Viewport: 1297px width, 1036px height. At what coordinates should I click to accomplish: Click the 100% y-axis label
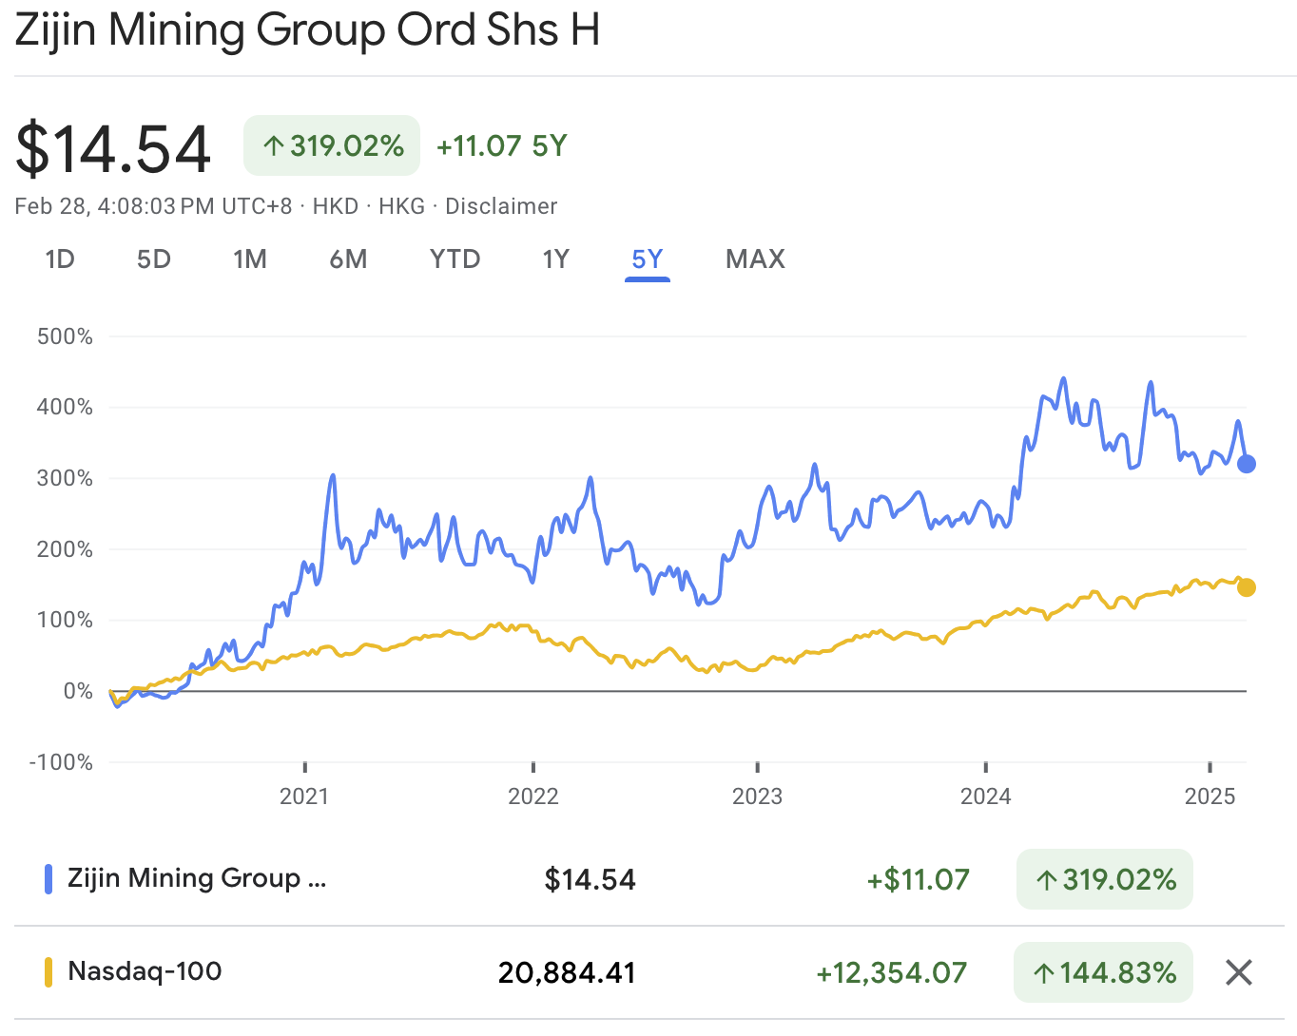[65, 620]
